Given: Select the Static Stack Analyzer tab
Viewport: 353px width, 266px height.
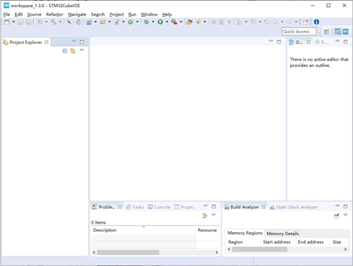Looking at the screenshot, I should (x=294, y=207).
